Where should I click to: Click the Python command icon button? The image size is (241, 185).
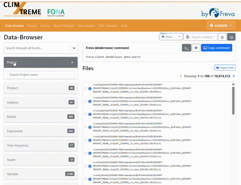click(196, 48)
